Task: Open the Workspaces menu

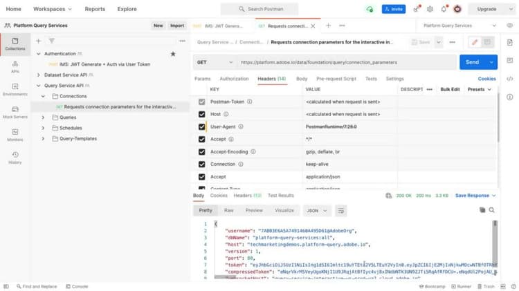Action: pyautogui.click(x=53, y=9)
